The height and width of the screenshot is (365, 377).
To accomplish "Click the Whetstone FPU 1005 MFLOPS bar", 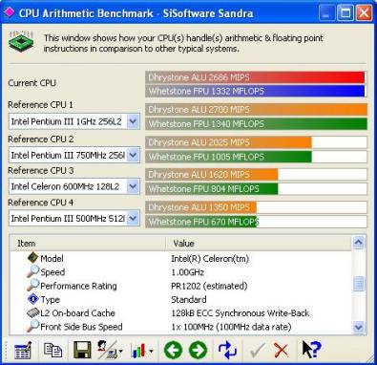I will point(229,157).
